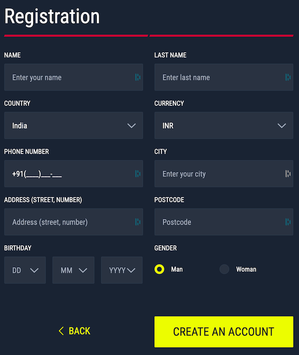The height and width of the screenshot is (355, 299).
Task: Expand the DD birthday day dropdown
Action: click(25, 270)
